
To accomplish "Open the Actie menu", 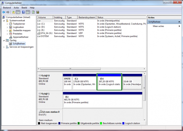I will pyautogui.click(x=16, y=8).
